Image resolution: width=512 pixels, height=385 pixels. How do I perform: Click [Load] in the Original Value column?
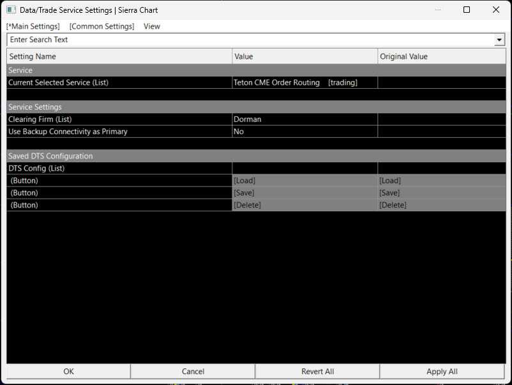coord(389,181)
